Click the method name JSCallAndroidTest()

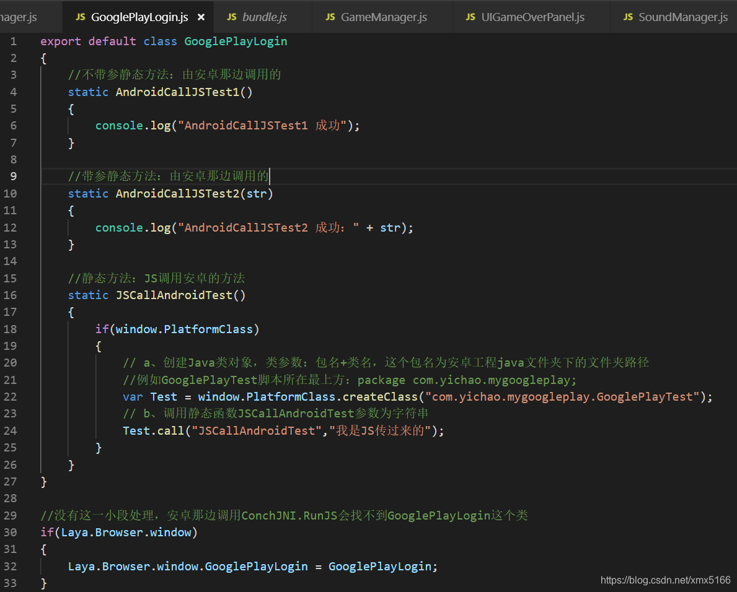coord(180,295)
